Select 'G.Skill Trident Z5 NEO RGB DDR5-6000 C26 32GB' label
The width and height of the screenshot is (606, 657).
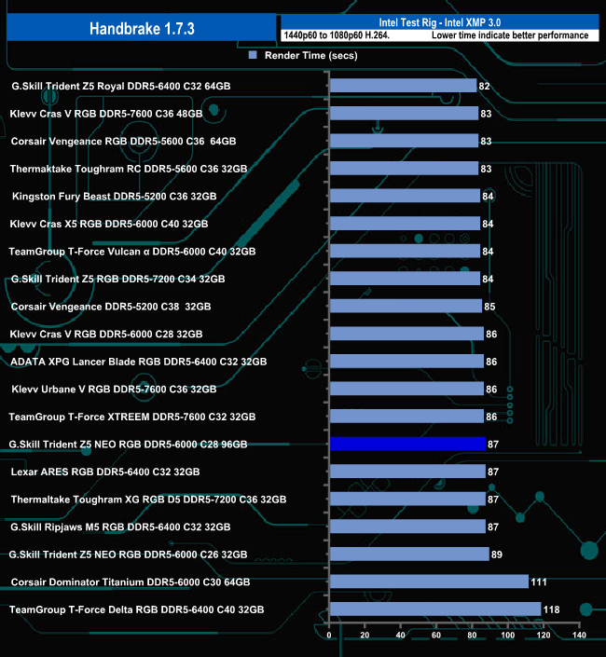(128, 554)
